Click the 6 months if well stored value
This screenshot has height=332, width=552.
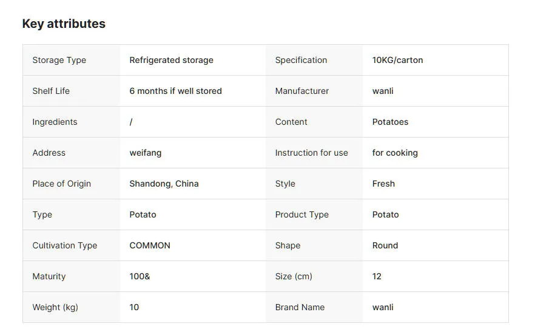tap(175, 91)
